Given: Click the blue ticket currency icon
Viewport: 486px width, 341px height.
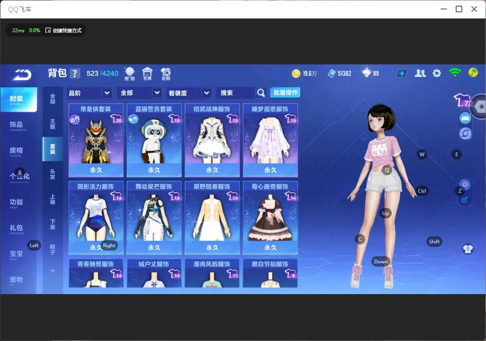Looking at the screenshot, I should pyautogui.click(x=332, y=73).
